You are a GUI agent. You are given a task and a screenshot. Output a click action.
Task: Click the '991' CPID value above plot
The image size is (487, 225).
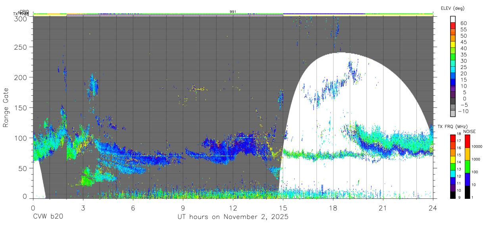[233, 12]
